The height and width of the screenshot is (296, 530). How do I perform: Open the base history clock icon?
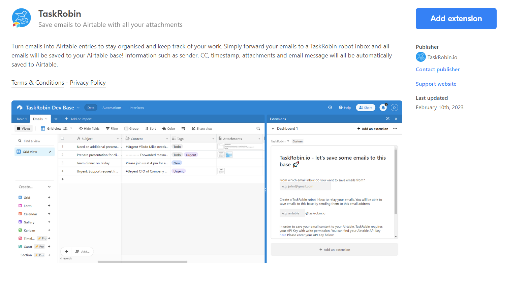[330, 108]
